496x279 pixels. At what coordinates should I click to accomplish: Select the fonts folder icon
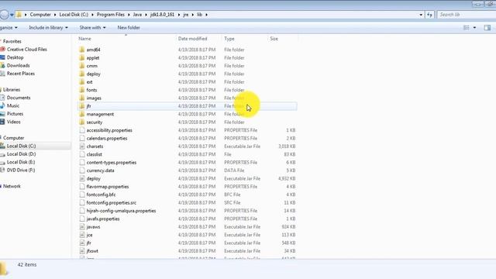[82, 90]
